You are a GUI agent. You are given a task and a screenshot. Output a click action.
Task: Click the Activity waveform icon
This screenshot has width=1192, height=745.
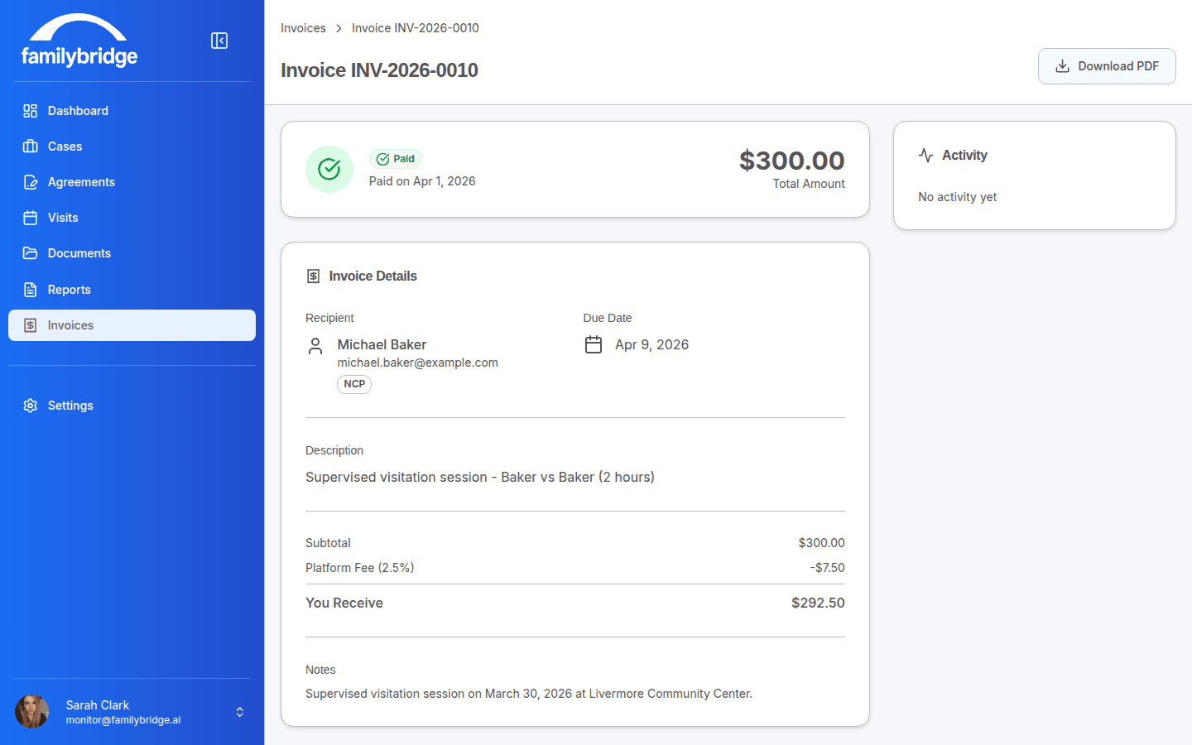point(926,155)
